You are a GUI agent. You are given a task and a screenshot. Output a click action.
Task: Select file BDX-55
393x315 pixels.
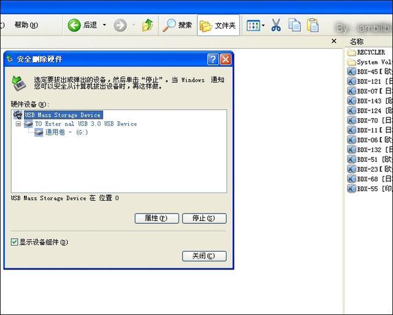click(370, 189)
